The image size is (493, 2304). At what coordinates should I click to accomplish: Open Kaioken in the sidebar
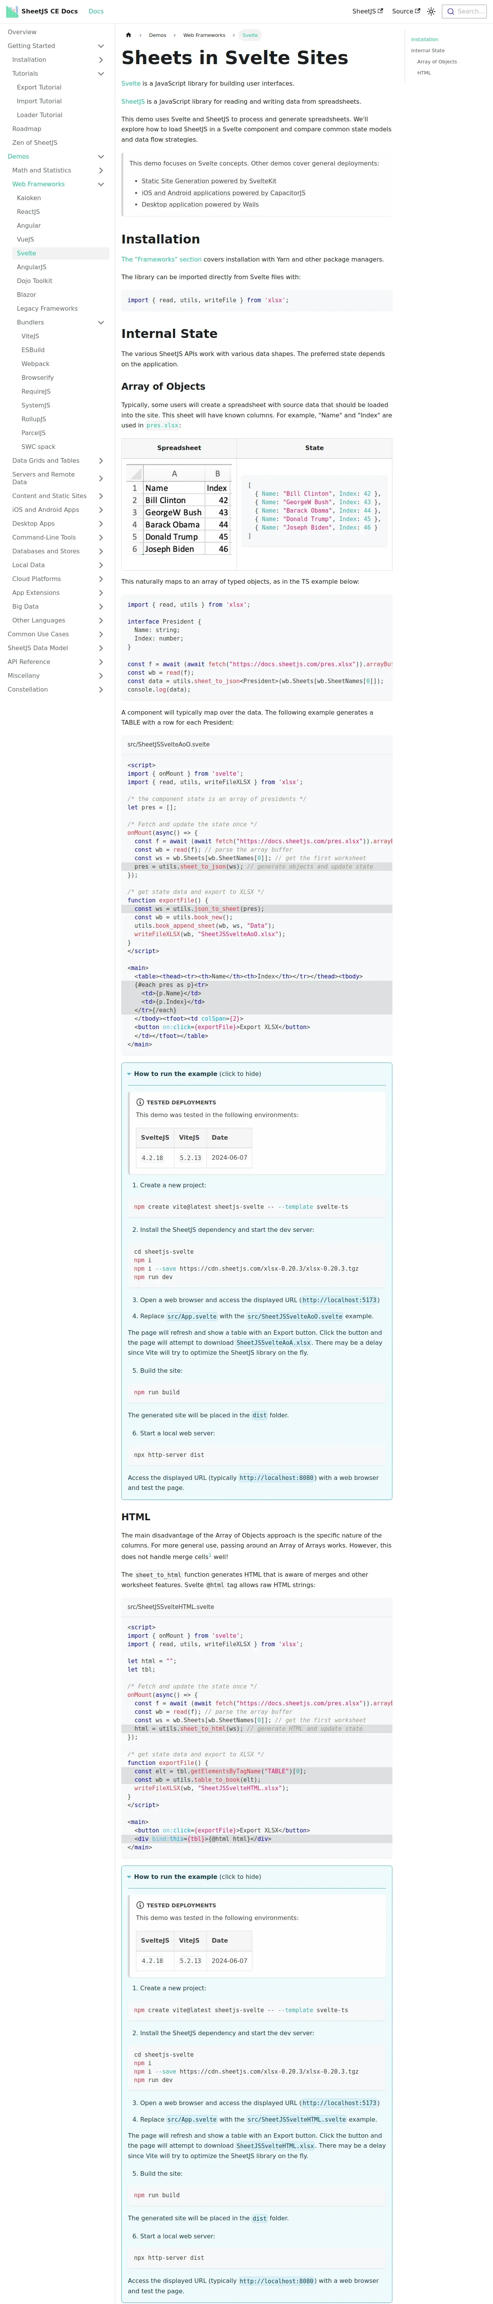29,198
